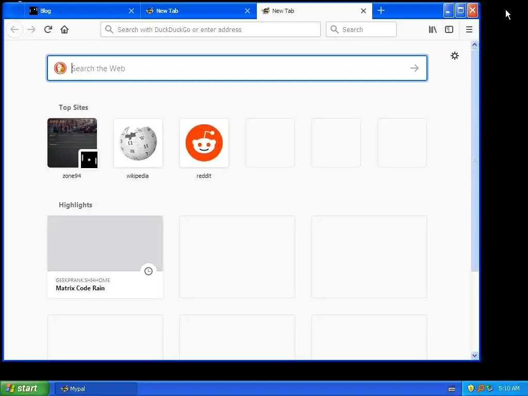The image size is (528, 396).
Task: Open the reddit top site tile
Action: (x=204, y=143)
